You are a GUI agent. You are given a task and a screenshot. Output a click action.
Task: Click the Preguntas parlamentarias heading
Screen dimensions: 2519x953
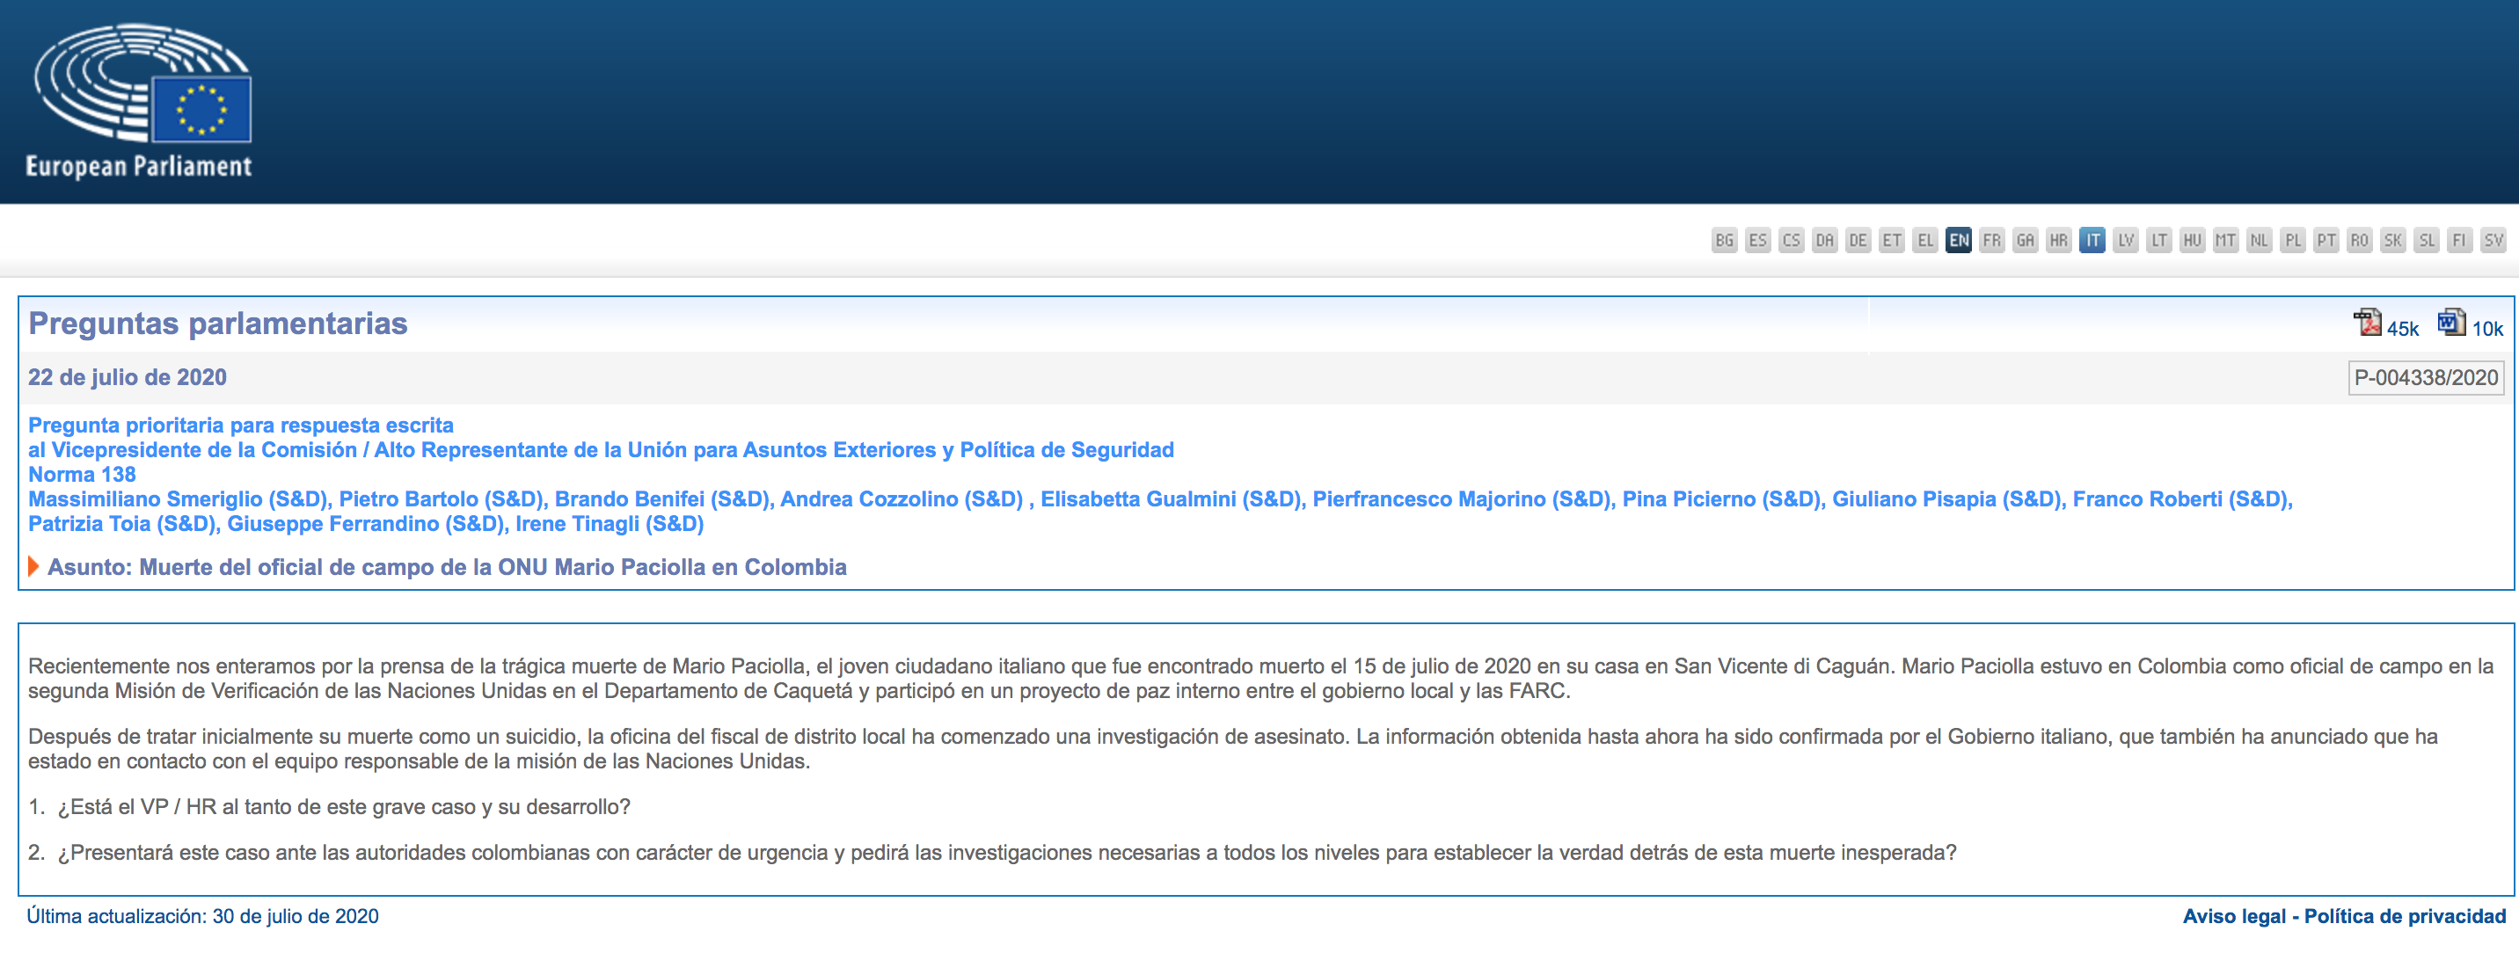click(x=217, y=324)
